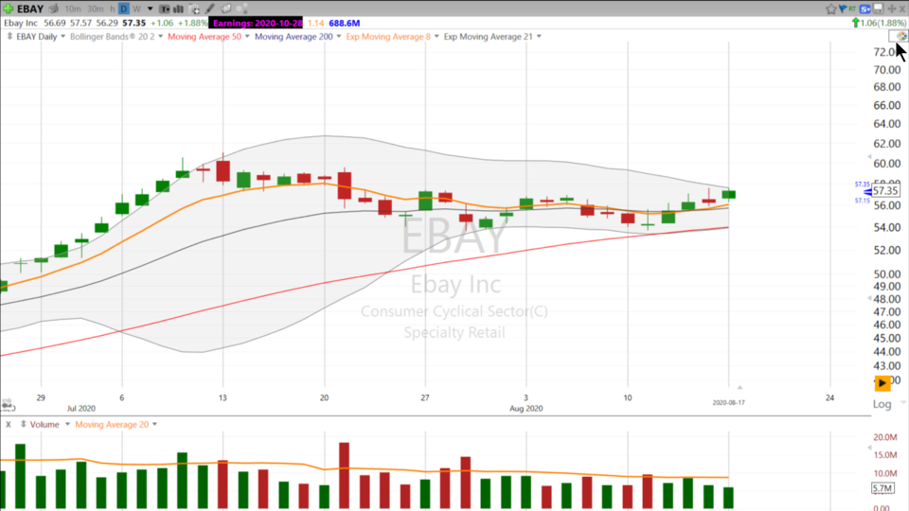The width and height of the screenshot is (909, 511).
Task: Click the green plus add symbol icon
Action: [x=9, y=9]
